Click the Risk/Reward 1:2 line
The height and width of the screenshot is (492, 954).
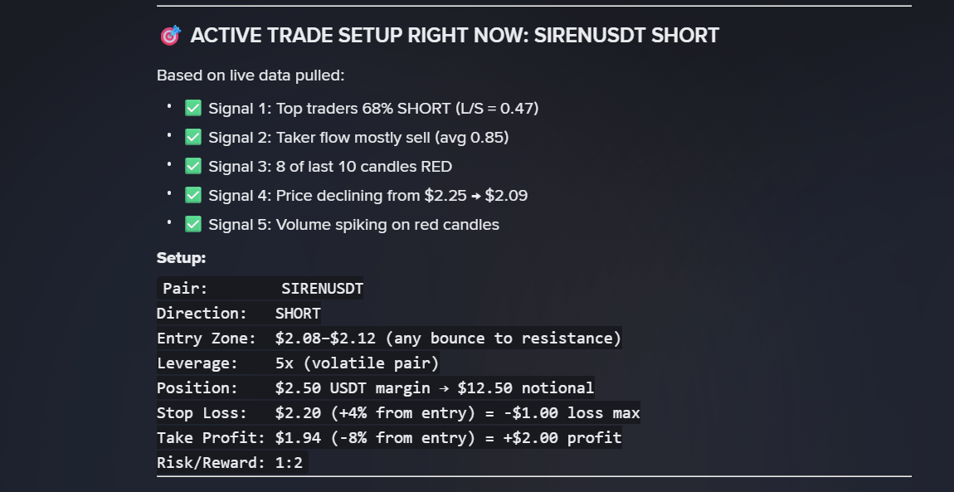(x=230, y=462)
